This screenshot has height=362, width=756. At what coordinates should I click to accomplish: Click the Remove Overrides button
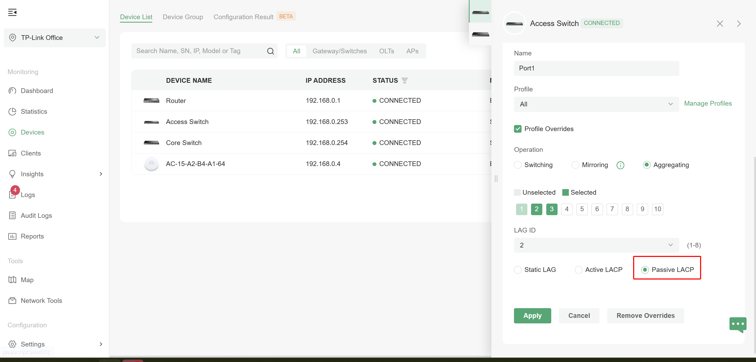645,316
